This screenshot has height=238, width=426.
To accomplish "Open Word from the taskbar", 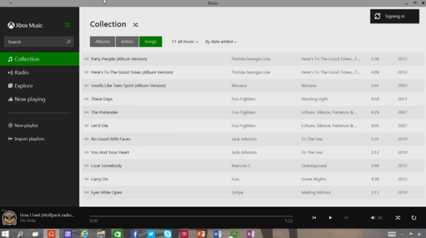I will 217,234.
